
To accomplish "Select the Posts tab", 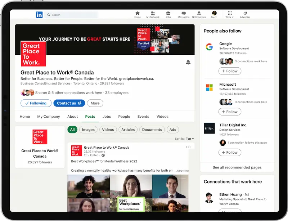I will point(90,117).
